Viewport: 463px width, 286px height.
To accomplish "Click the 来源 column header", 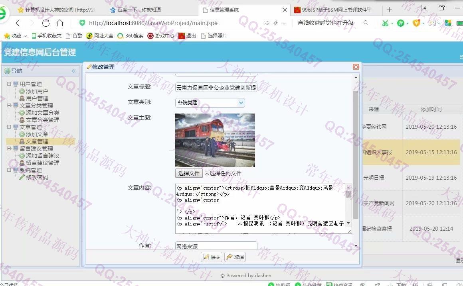I will (x=374, y=109).
